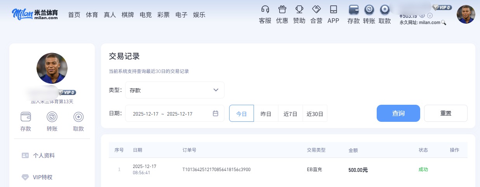Select the 今日 date filter

point(242,113)
